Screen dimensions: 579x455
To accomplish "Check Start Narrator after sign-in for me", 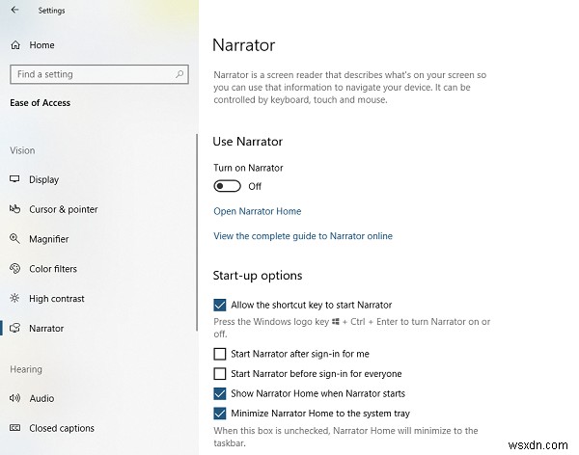I will pyautogui.click(x=220, y=354).
